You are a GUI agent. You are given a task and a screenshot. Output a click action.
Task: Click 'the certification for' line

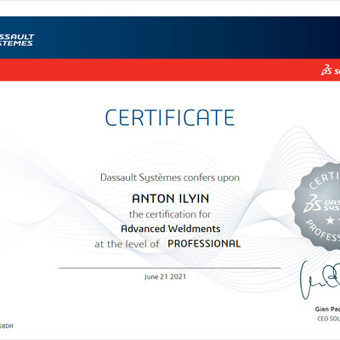tap(170, 214)
